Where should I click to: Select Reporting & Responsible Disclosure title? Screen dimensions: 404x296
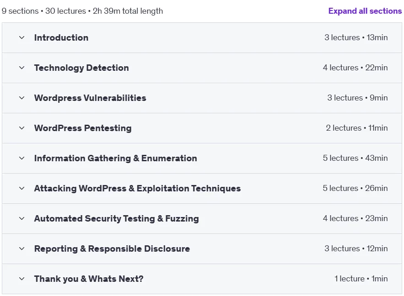(112, 248)
